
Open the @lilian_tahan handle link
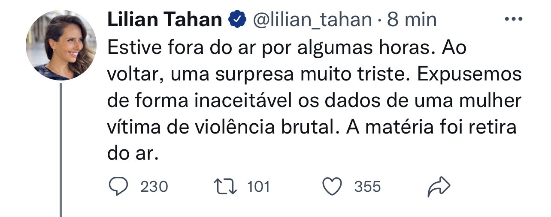[313, 19]
